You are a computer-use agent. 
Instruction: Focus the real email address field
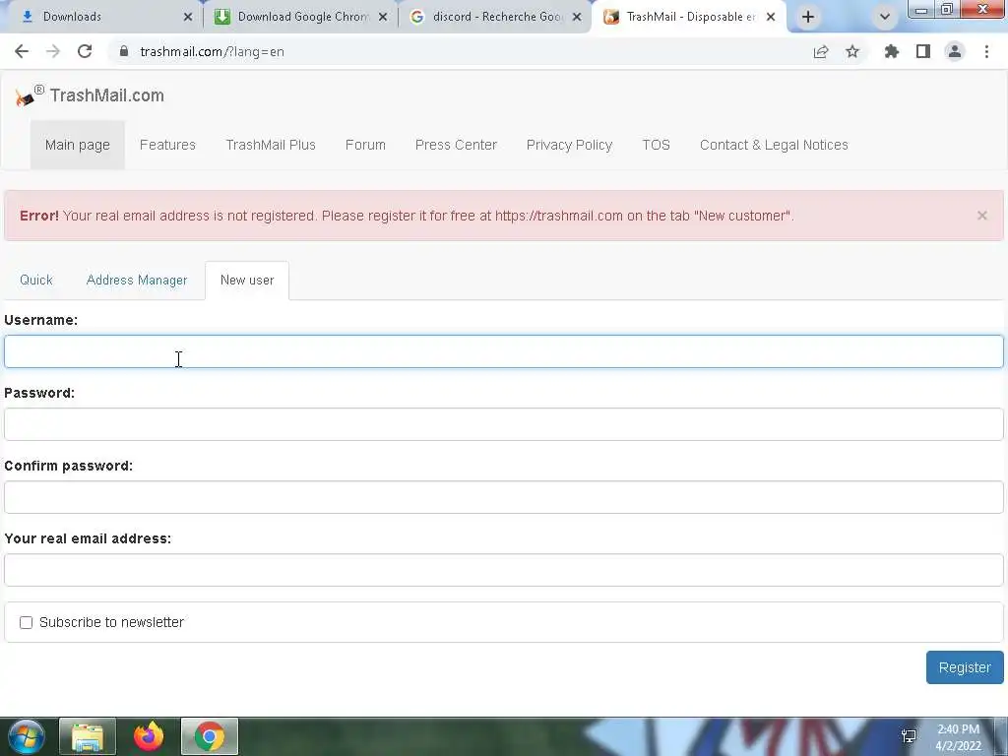point(504,570)
